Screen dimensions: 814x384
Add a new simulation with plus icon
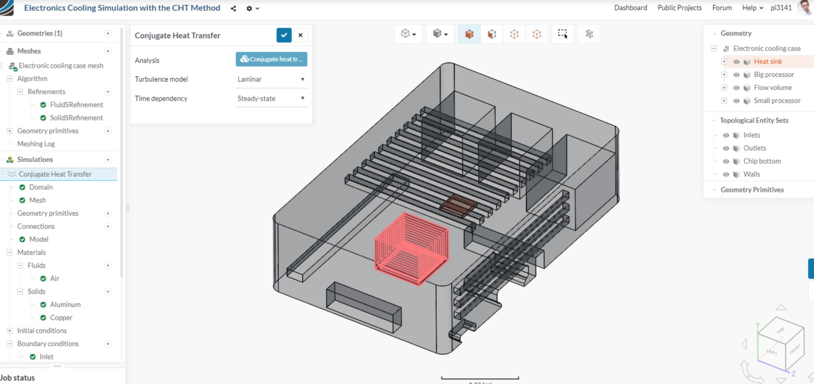point(108,160)
